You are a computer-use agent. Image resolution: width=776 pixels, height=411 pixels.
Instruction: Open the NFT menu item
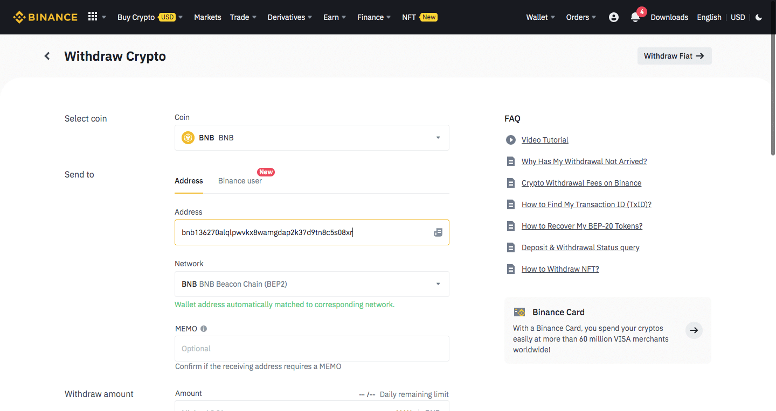click(x=419, y=17)
